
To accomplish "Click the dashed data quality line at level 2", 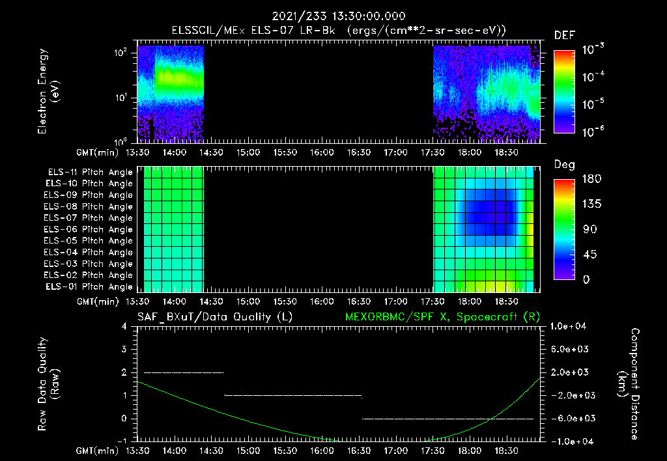I will click(x=184, y=373).
